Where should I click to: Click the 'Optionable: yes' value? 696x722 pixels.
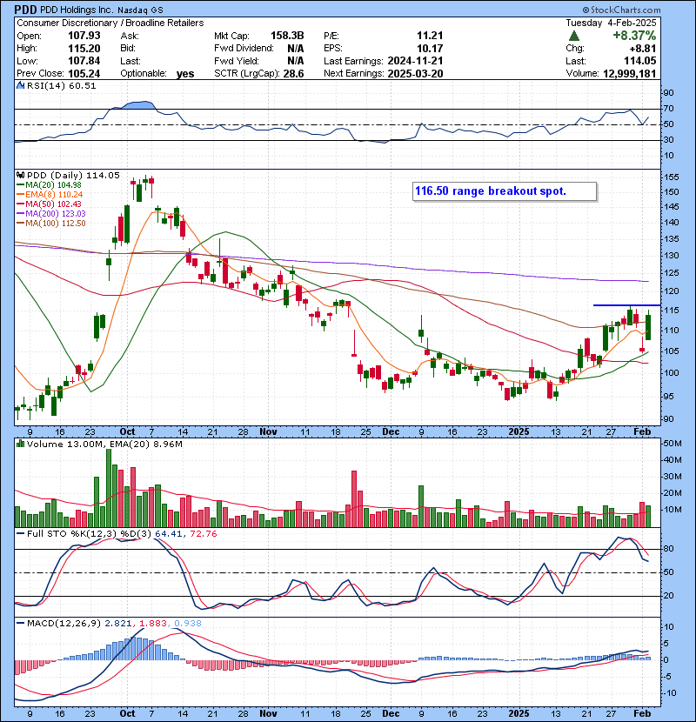185,74
